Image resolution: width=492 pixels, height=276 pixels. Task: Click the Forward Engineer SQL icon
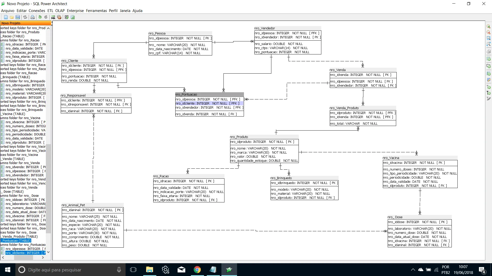[53, 17]
